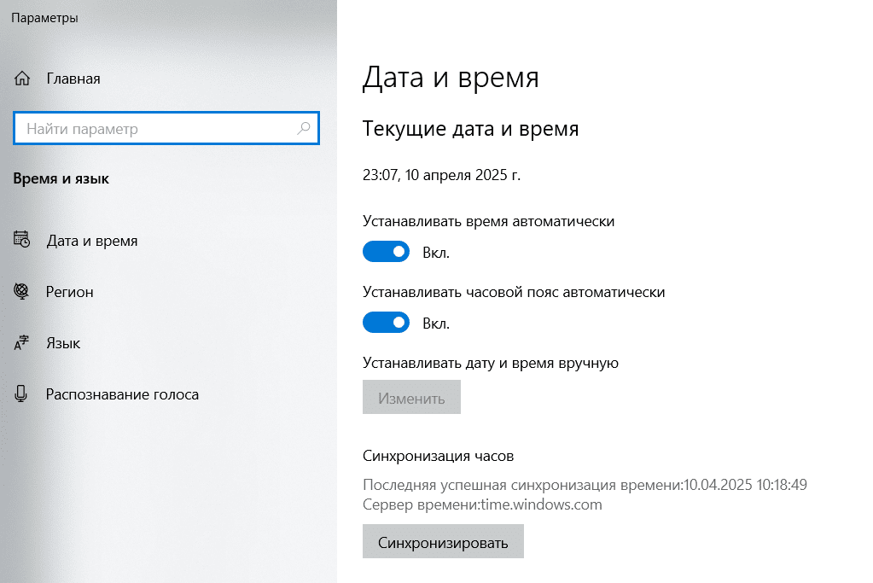Select the Распознавание голоса microphone icon
873x583 pixels.
[x=21, y=394]
